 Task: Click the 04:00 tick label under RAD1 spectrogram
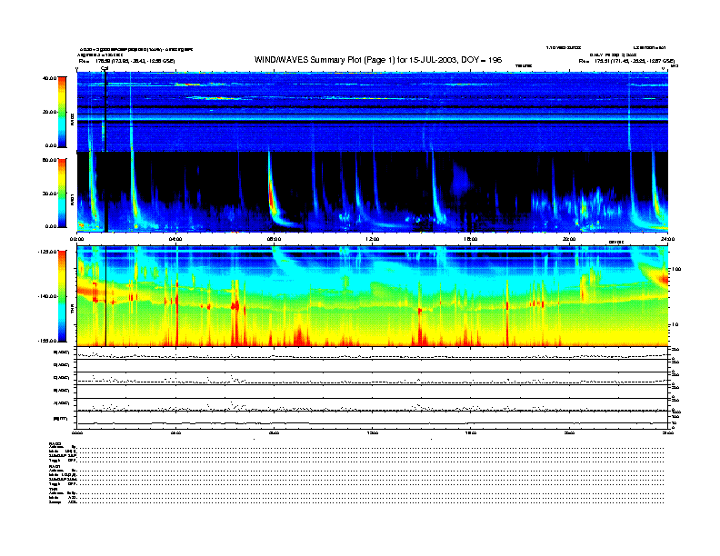coord(175,239)
